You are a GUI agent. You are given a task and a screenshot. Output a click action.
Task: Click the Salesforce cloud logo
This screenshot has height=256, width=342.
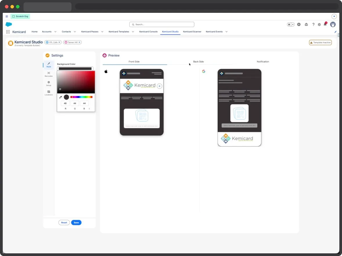click(x=9, y=24)
